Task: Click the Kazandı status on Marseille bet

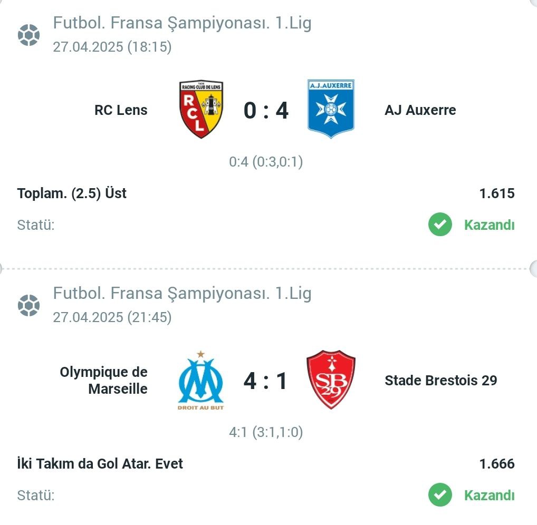Action: [x=490, y=495]
